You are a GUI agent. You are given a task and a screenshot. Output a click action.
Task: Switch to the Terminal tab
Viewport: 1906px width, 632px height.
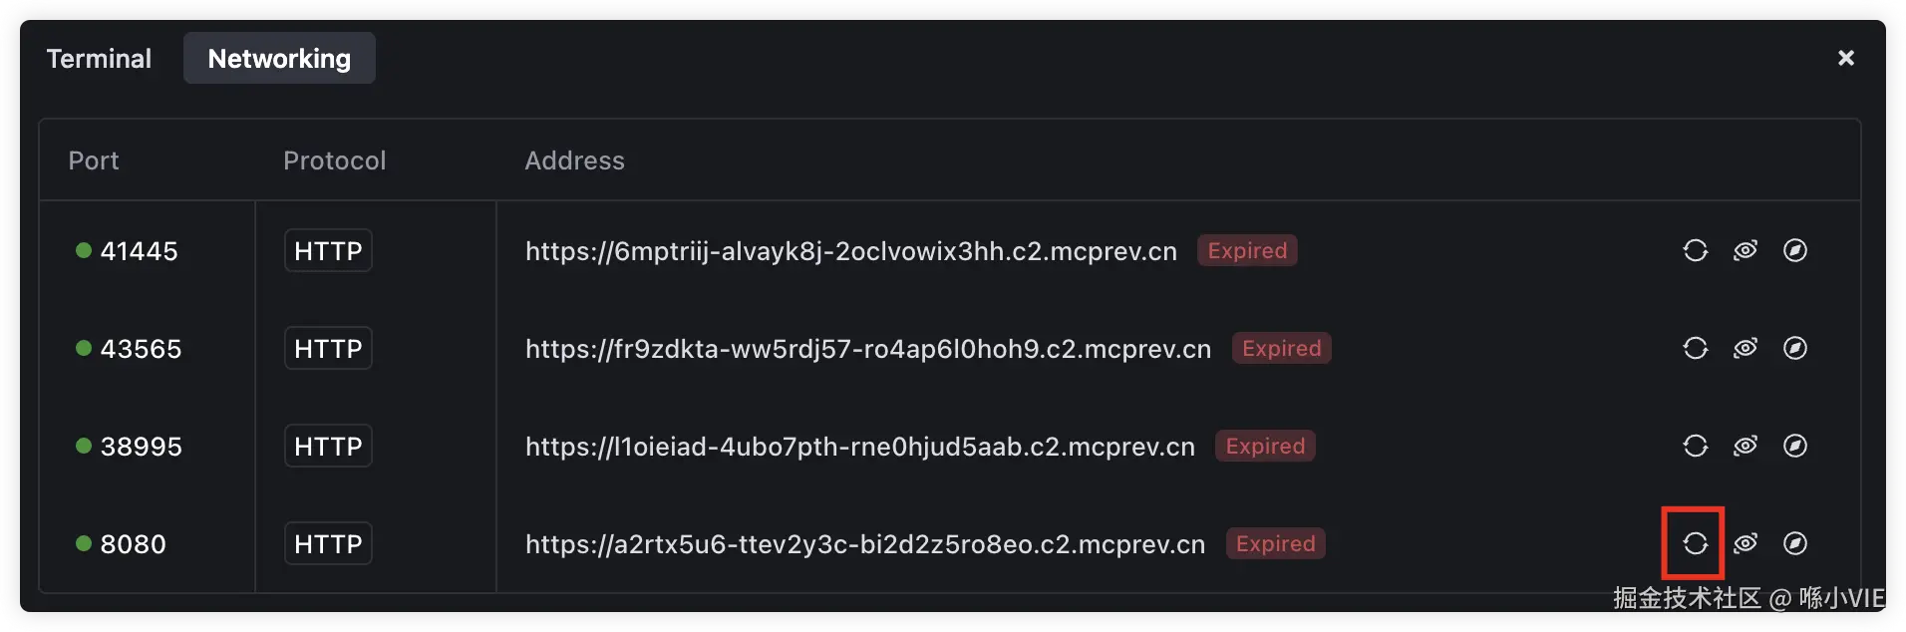click(99, 59)
